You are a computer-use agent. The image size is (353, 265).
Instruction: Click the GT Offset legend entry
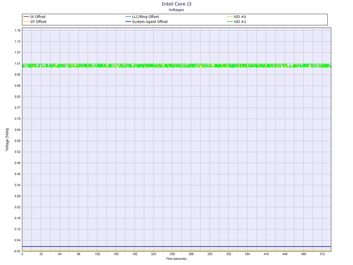(35, 22)
